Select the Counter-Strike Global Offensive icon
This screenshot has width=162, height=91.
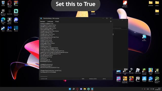point(125,80)
